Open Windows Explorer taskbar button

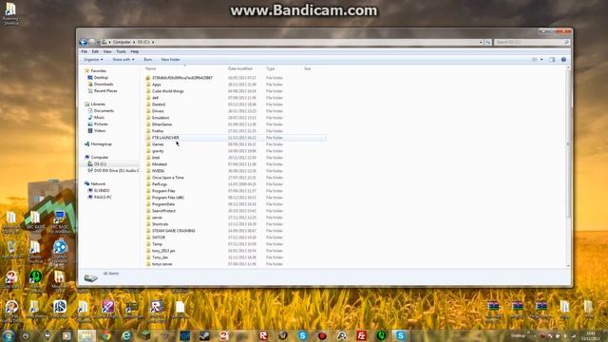(86, 335)
